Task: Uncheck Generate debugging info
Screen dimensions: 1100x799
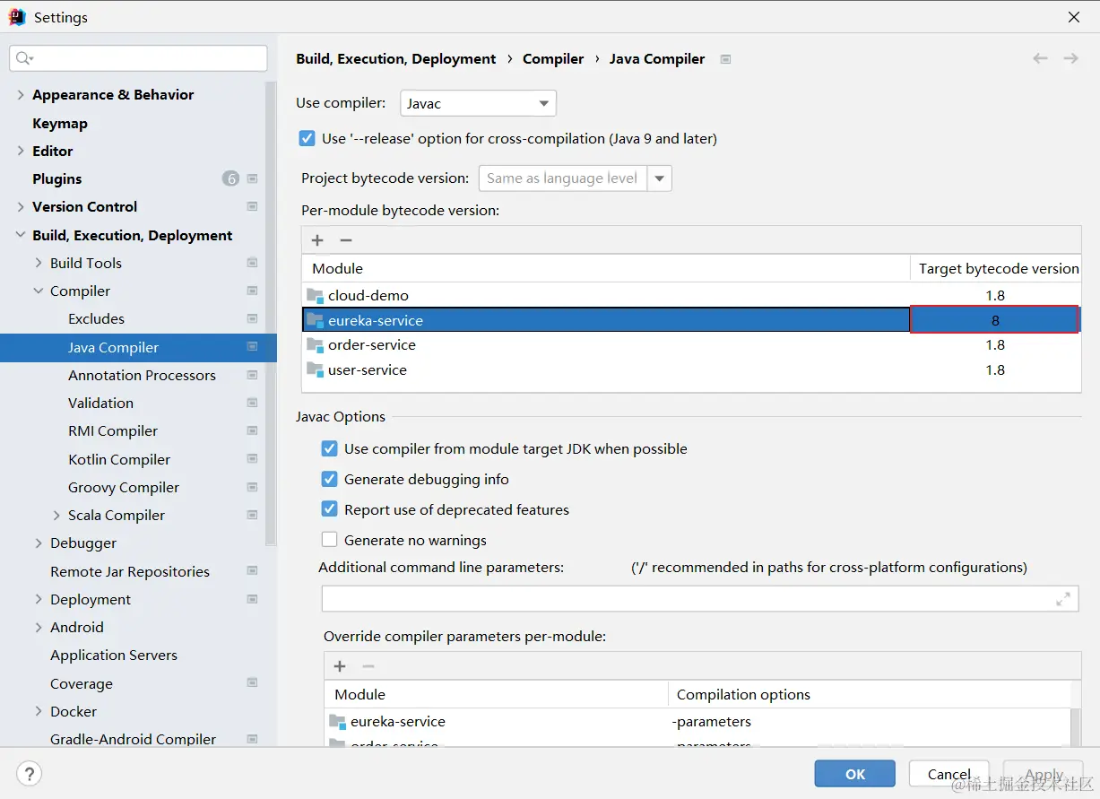Action: click(329, 479)
